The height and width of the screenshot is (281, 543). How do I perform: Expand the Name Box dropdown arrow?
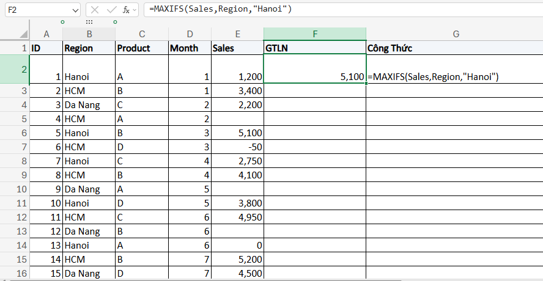[75, 10]
